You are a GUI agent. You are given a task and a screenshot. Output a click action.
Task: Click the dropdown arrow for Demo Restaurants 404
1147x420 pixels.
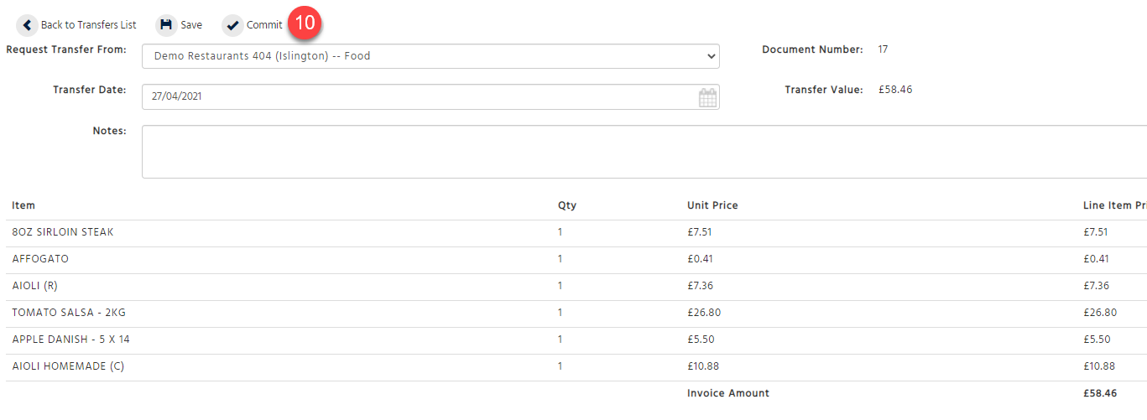712,57
